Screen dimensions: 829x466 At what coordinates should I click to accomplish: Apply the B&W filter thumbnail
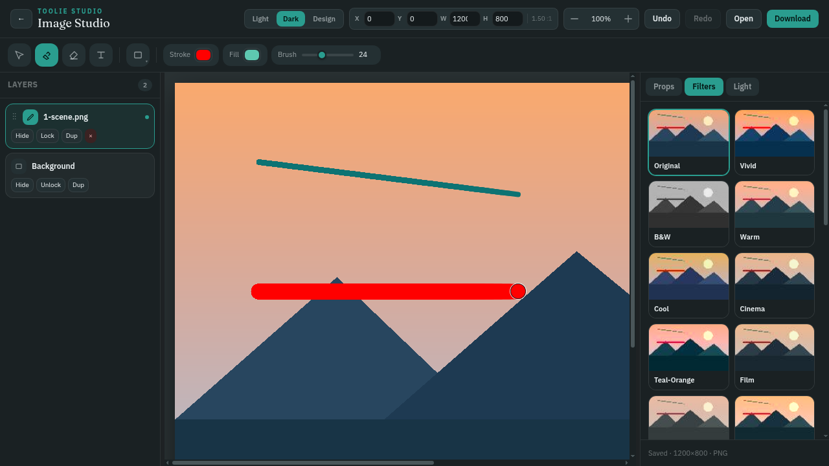pos(688,214)
